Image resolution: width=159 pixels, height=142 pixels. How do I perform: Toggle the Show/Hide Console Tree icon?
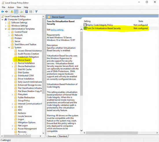[16, 12]
